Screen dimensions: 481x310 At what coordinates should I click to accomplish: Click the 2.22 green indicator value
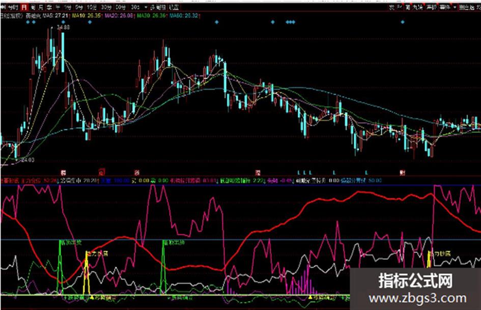click(x=258, y=181)
